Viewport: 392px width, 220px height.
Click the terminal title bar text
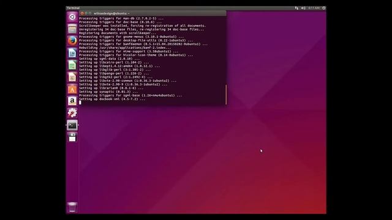(x=111, y=13)
